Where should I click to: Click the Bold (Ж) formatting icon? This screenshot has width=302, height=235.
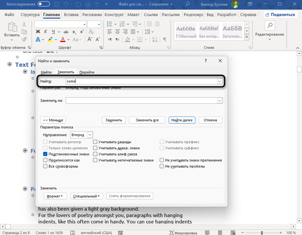[38, 32]
